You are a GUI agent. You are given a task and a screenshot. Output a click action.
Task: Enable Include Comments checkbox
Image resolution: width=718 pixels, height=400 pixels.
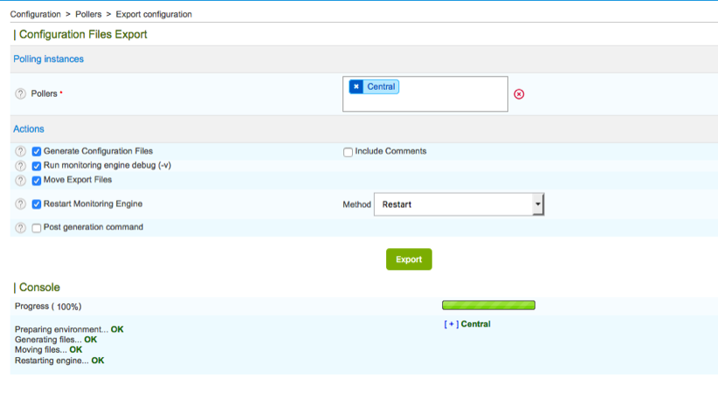point(348,152)
